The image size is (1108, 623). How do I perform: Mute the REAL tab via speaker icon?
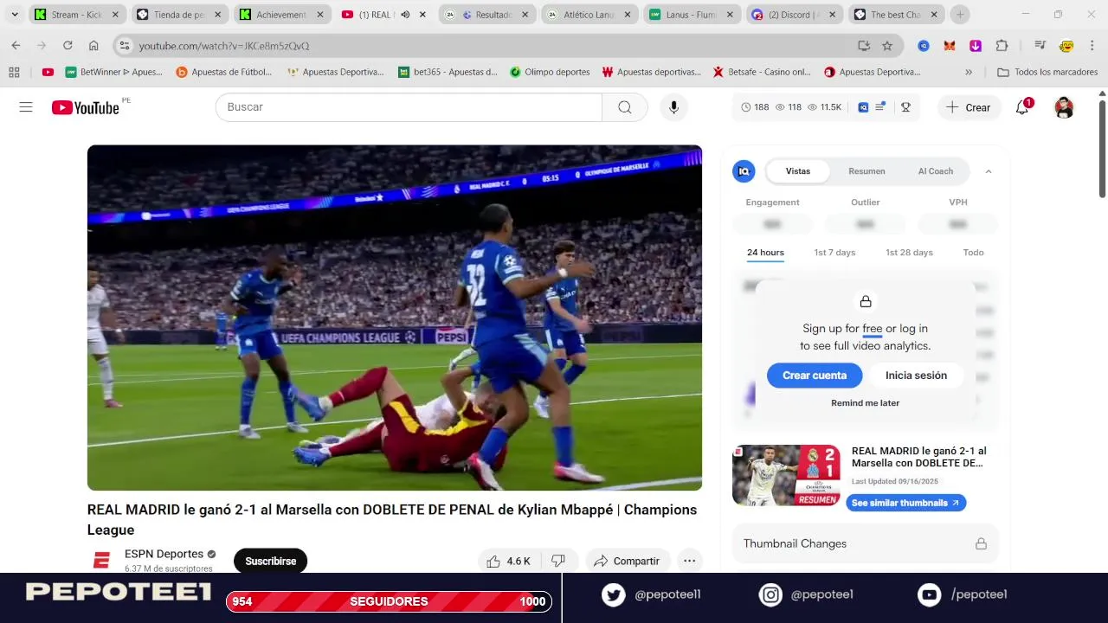click(x=404, y=15)
